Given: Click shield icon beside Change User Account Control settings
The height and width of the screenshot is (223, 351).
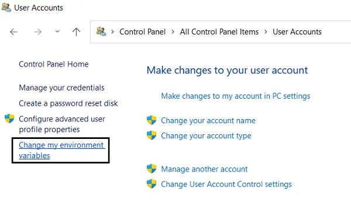Looking at the screenshot, I should click(x=152, y=184).
